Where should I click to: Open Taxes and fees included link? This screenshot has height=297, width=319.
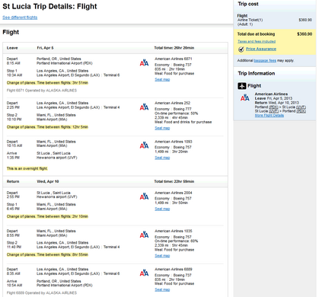pyautogui.click(x=257, y=41)
